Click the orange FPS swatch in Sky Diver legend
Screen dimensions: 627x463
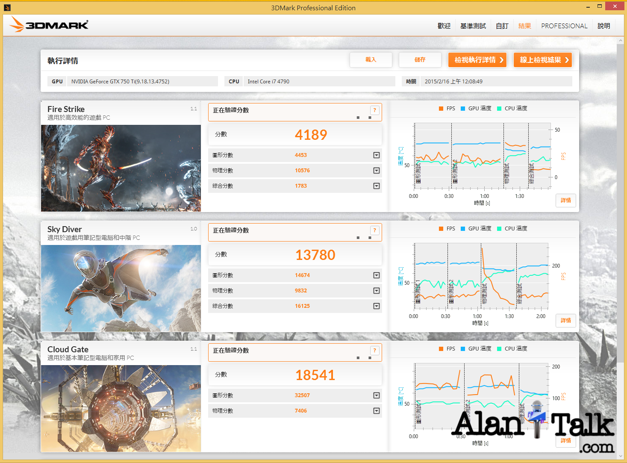441,229
